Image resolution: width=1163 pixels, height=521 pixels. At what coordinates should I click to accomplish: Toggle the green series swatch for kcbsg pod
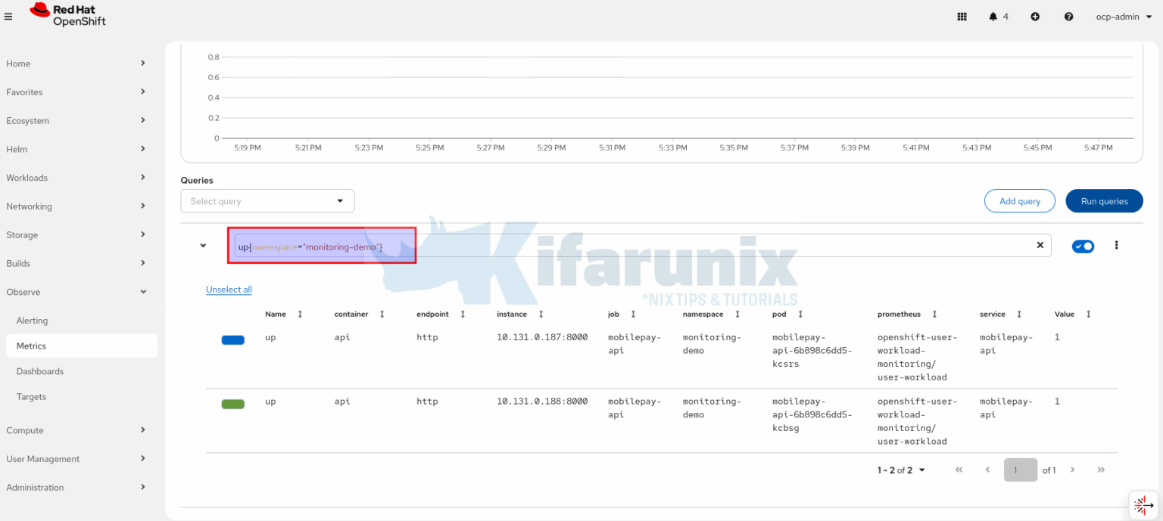(232, 405)
